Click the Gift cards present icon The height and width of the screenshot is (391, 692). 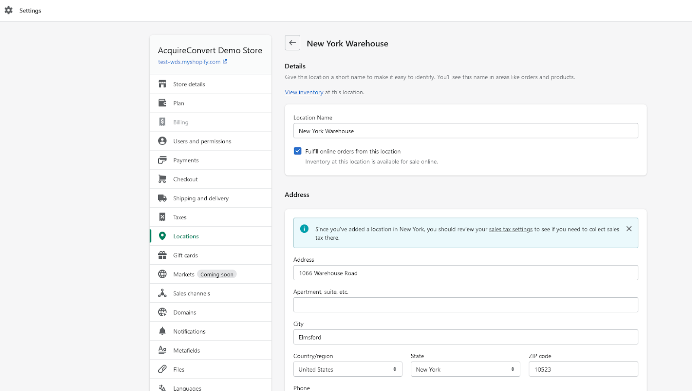(162, 255)
